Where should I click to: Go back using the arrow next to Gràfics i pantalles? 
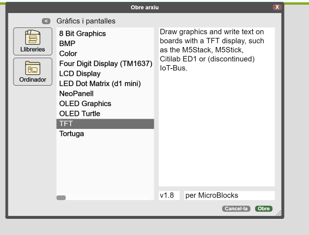pyautogui.click(x=46, y=21)
